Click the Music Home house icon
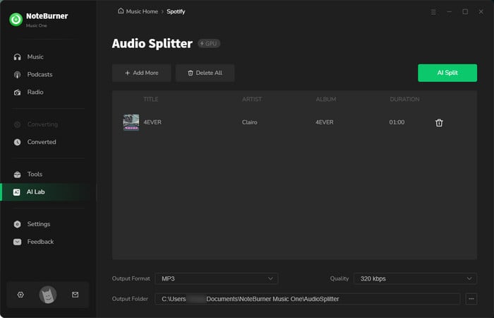494x318 pixels. pos(121,11)
